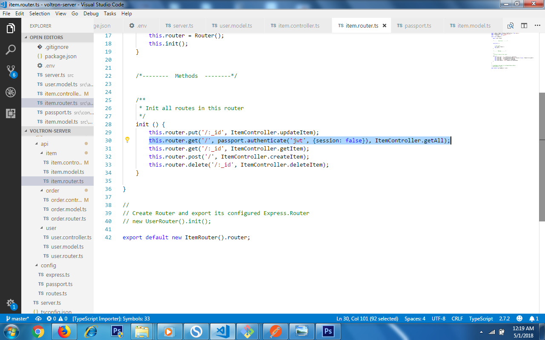Viewport: 545px width, 340px height.
Task: Click the editor vertical scrollbar
Action: [x=542, y=157]
